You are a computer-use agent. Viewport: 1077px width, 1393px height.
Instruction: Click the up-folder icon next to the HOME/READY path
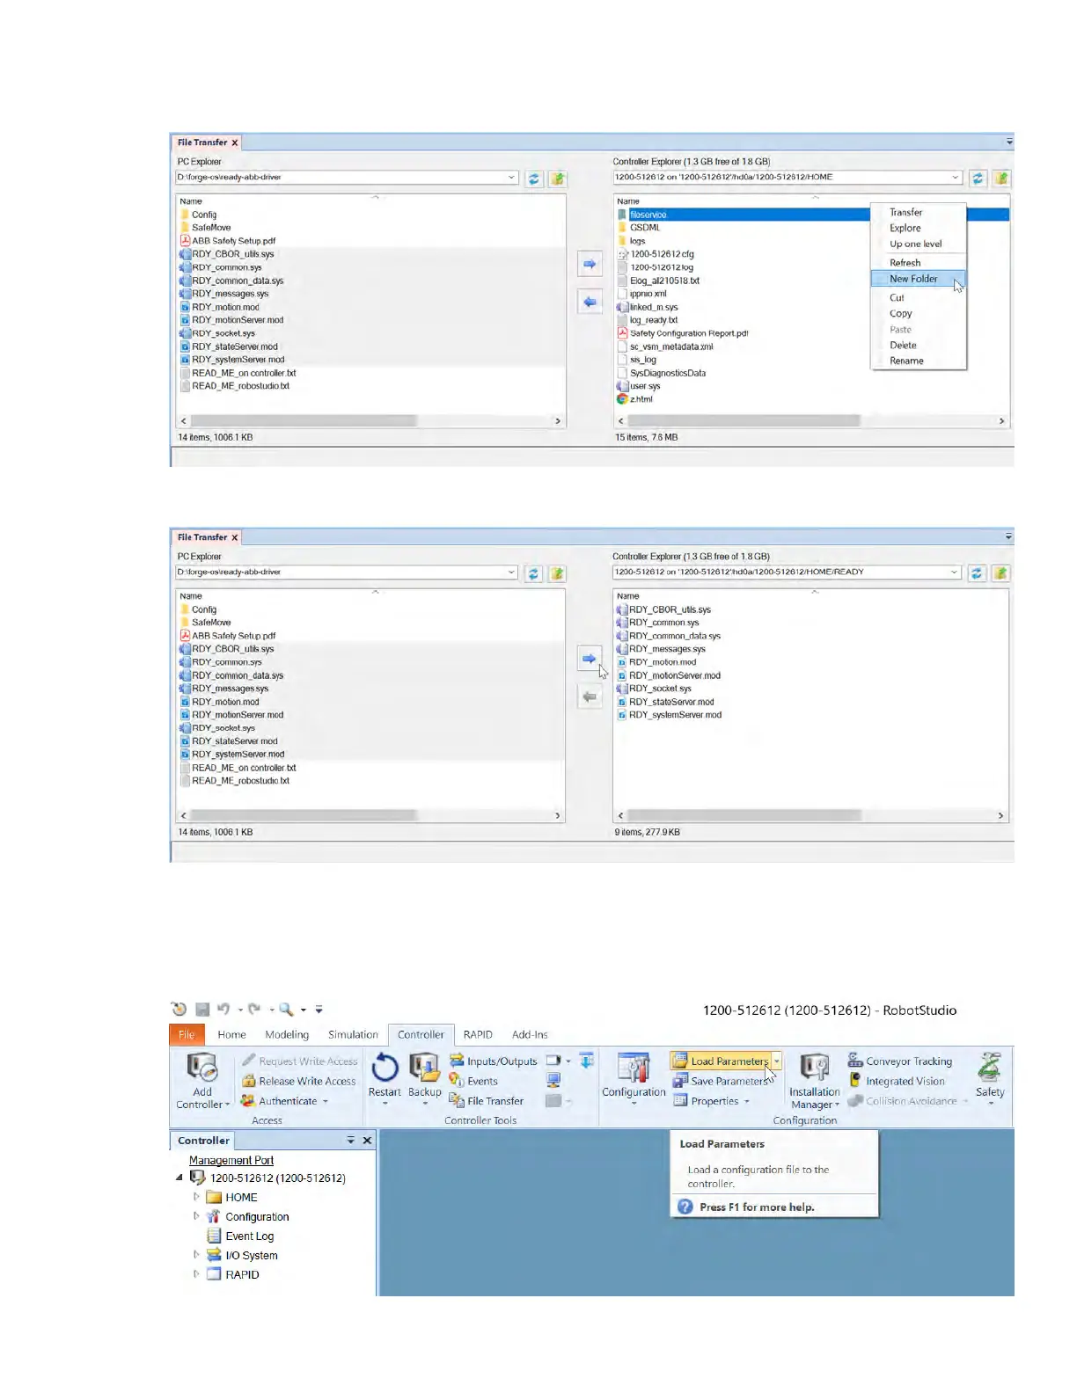(1000, 573)
